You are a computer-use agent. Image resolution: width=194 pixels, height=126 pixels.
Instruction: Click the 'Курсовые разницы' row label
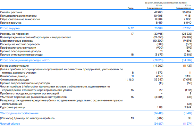pos(12,107)
